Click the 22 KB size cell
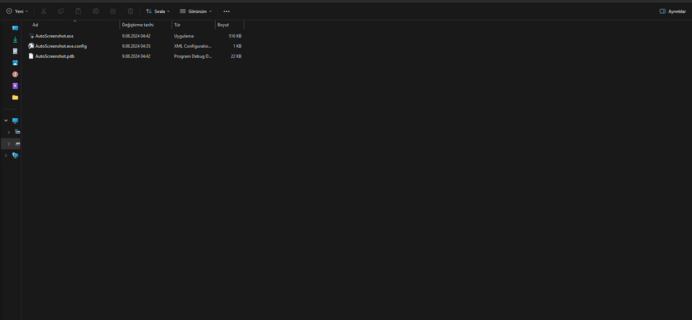692x320 pixels. pyautogui.click(x=236, y=56)
